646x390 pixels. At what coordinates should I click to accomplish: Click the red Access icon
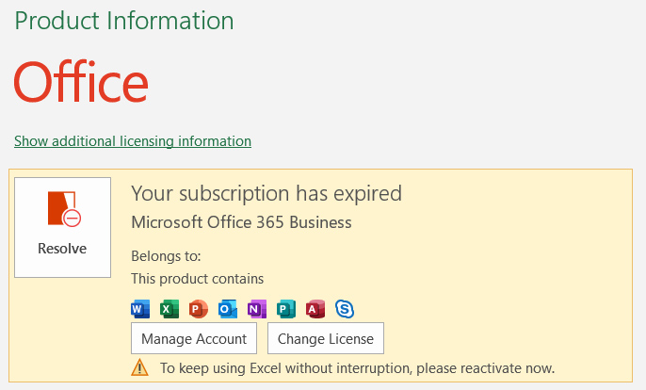tap(315, 309)
